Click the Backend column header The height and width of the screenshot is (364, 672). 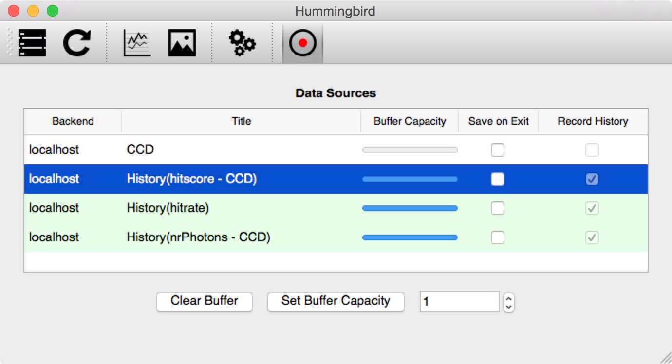[73, 121]
